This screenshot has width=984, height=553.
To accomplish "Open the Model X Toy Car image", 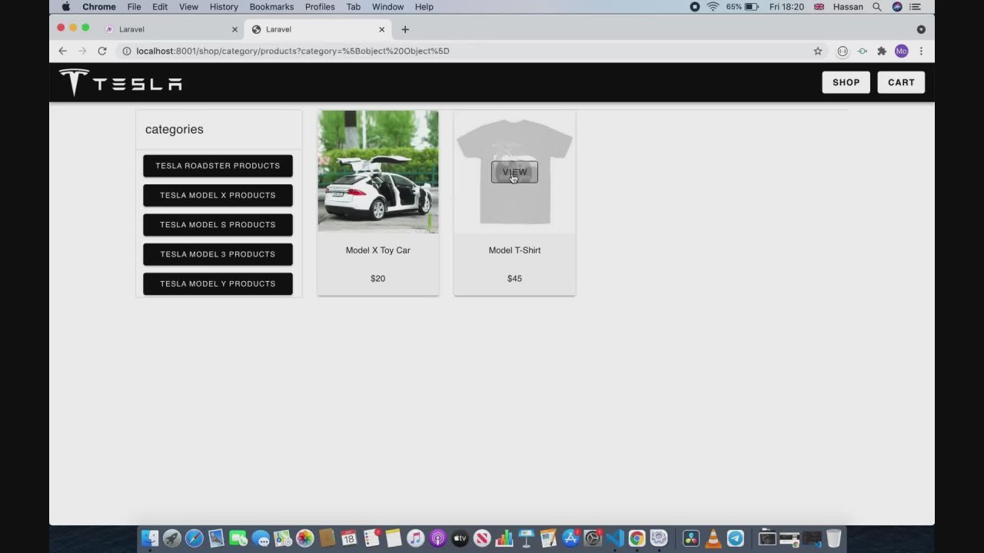I will coord(378,171).
